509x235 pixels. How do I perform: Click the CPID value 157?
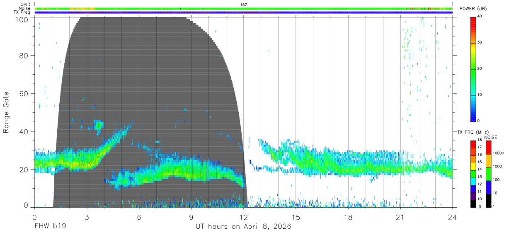pos(244,5)
